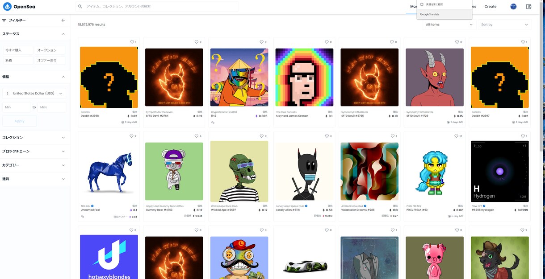Open United States Dollar currency dropdown
545x279 pixels.
pyautogui.click(x=34, y=93)
